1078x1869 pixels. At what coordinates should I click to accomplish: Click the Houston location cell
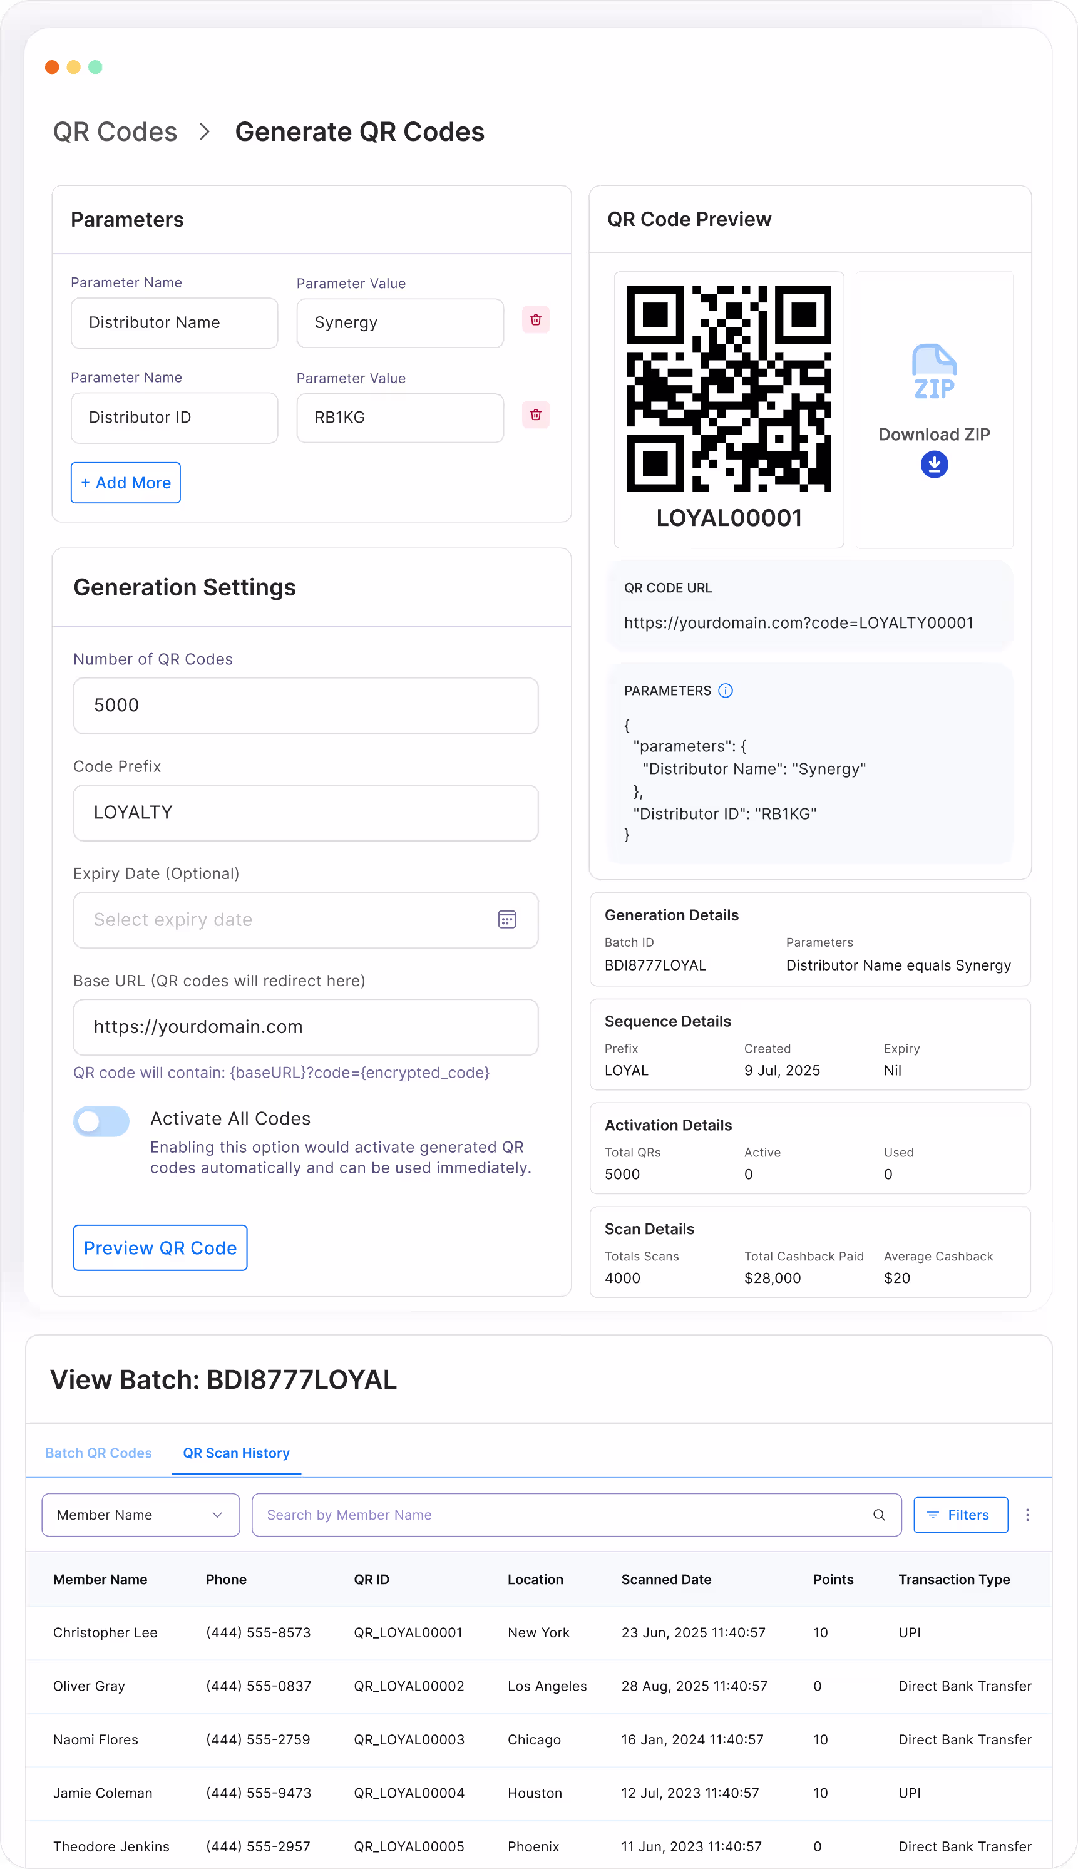point(535,1792)
